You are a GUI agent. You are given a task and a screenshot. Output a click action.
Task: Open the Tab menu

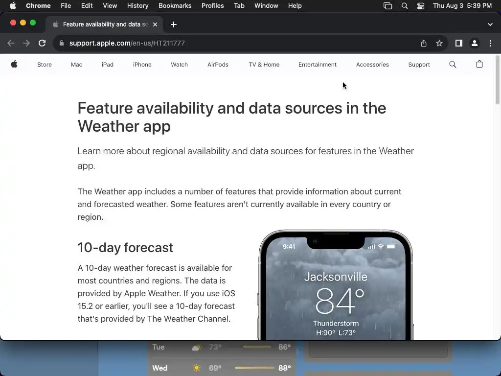tap(239, 6)
